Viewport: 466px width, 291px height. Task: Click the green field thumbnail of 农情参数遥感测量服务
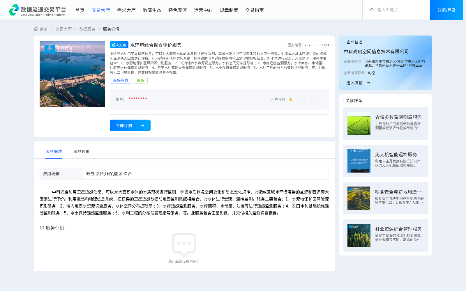click(359, 124)
